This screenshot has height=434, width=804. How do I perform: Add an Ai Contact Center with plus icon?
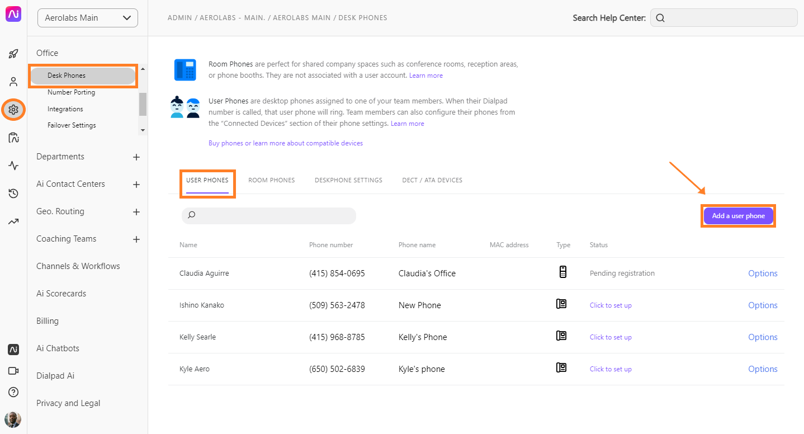coord(136,185)
